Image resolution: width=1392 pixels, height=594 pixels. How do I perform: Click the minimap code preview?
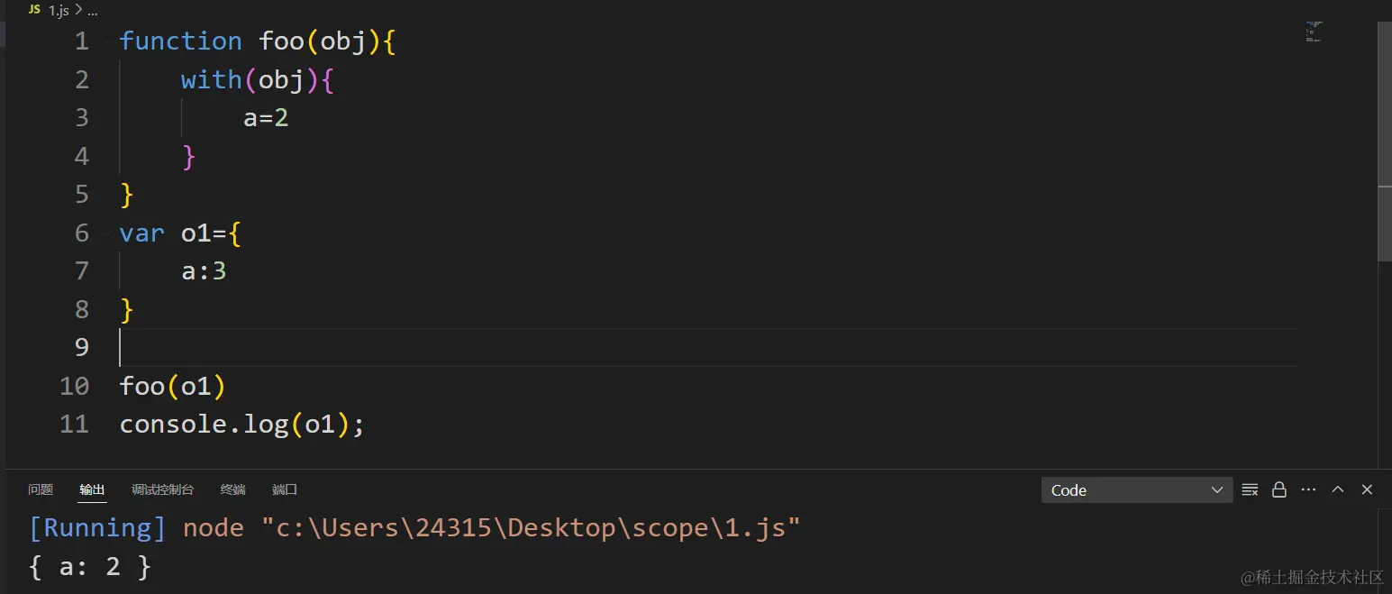click(1314, 32)
